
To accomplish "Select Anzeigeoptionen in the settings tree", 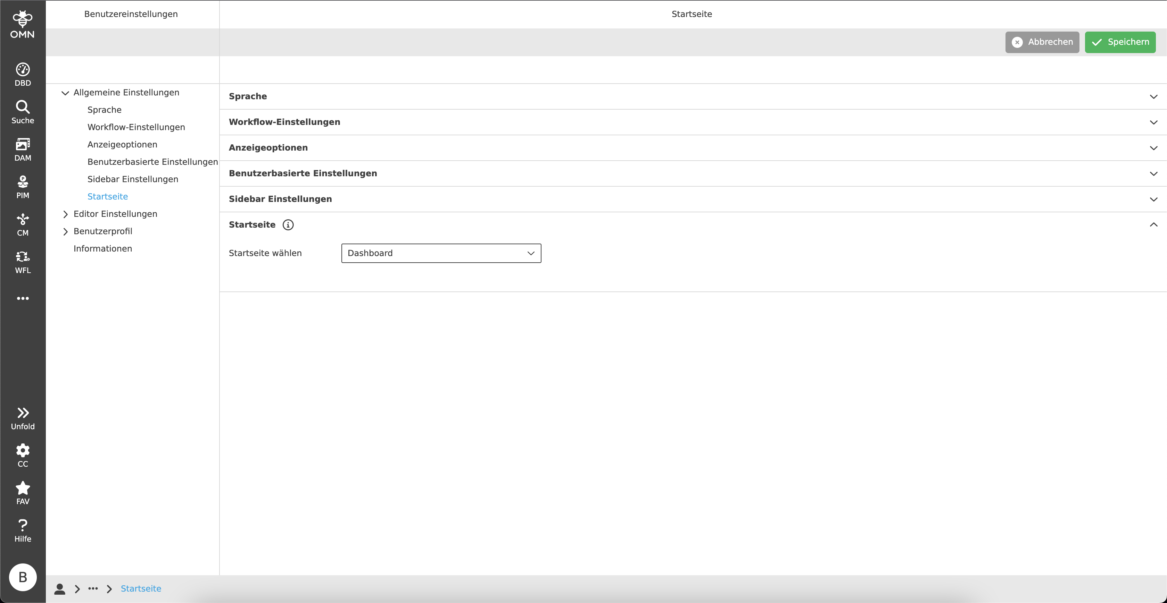I will coord(122,144).
